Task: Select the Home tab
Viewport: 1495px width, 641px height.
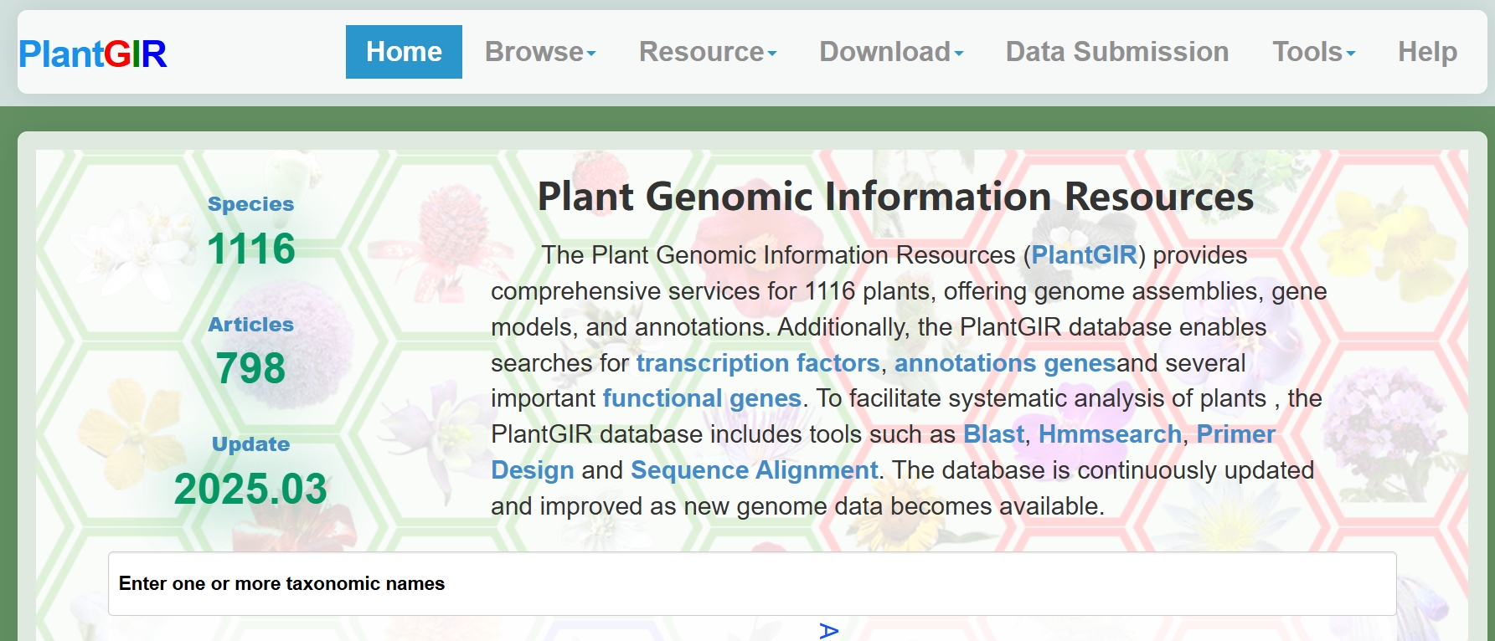Action: (404, 52)
